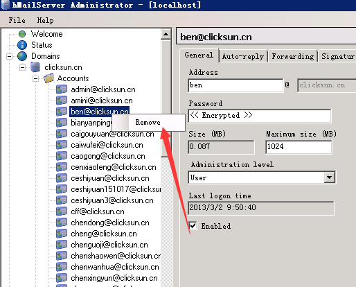This screenshot has height=287, width=356.
Task: Click the Domains globe icon
Action: click(x=22, y=56)
